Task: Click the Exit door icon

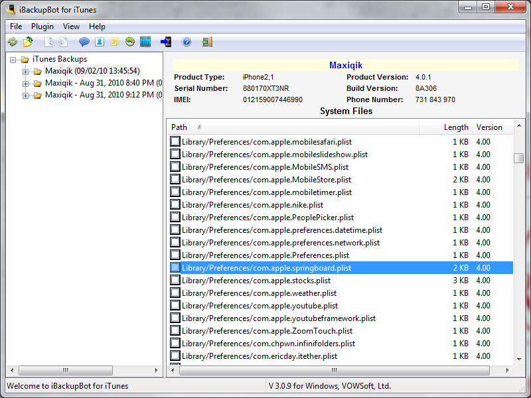Action: (207, 42)
